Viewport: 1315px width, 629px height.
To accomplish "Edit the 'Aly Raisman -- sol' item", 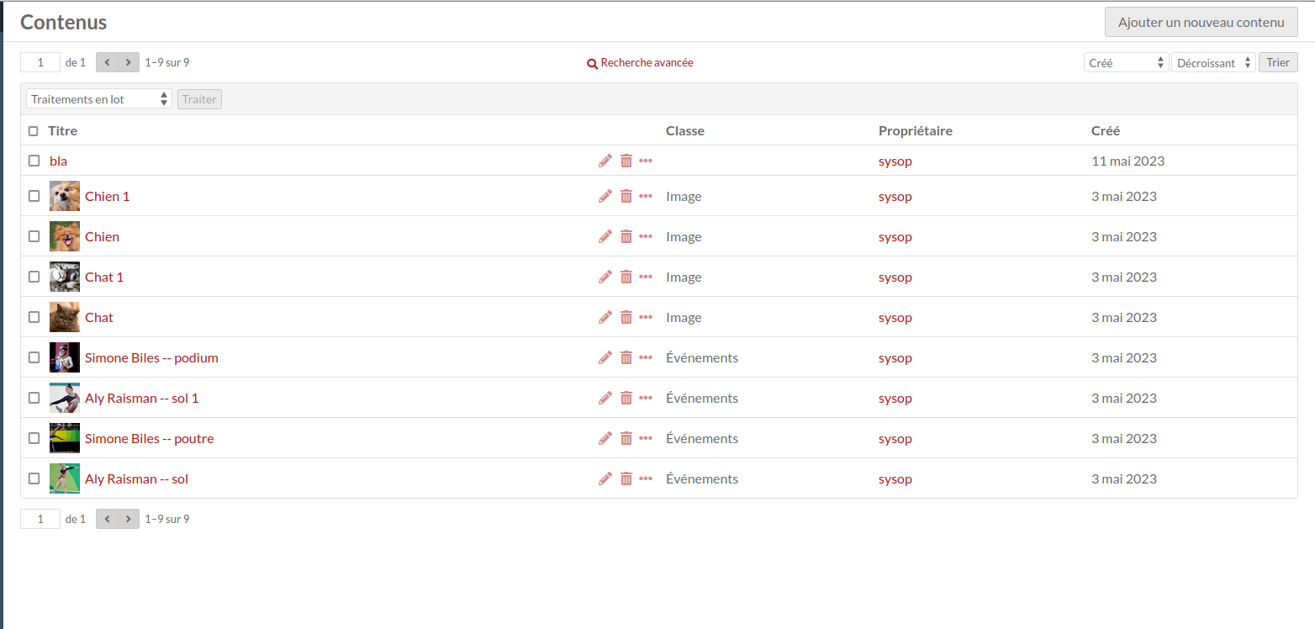I will (605, 478).
